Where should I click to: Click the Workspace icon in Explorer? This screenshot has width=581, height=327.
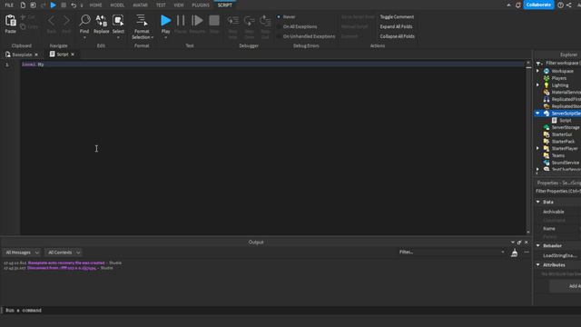(547, 71)
